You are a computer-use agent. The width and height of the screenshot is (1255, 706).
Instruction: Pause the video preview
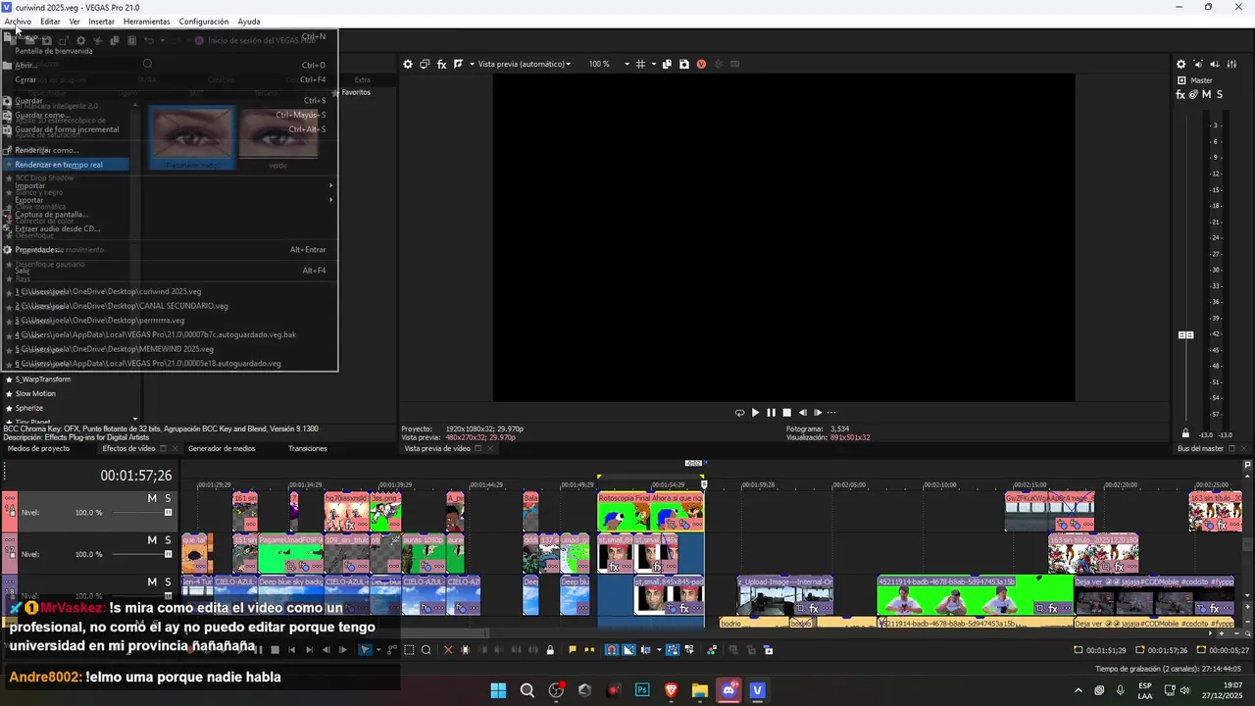[771, 413]
